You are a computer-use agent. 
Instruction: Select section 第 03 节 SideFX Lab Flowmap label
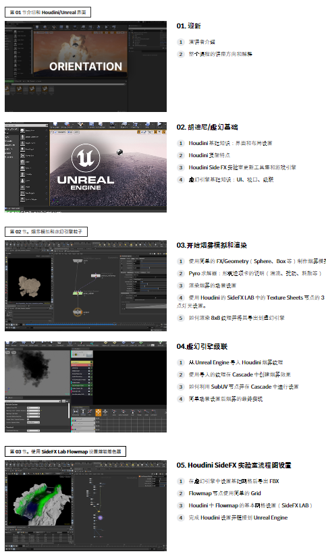[65, 451]
